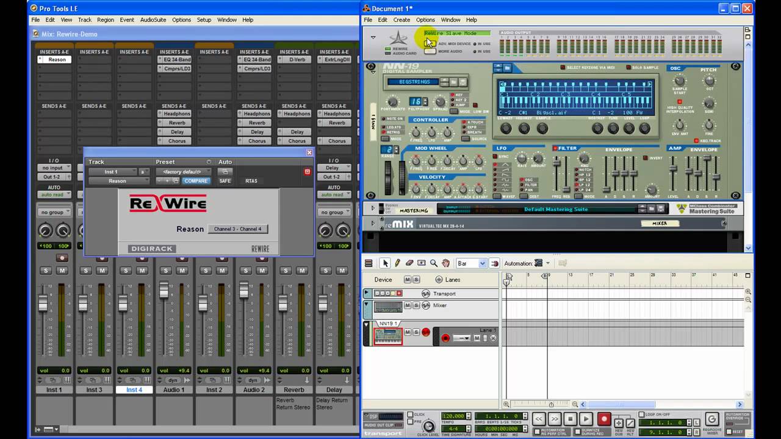781x439 pixels.
Task: Open the AudioSuite menu in Pro Tools
Action: (153, 20)
